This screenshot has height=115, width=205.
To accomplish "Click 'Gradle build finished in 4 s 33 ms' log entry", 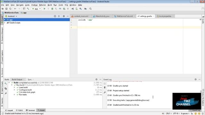I will 126,105.
